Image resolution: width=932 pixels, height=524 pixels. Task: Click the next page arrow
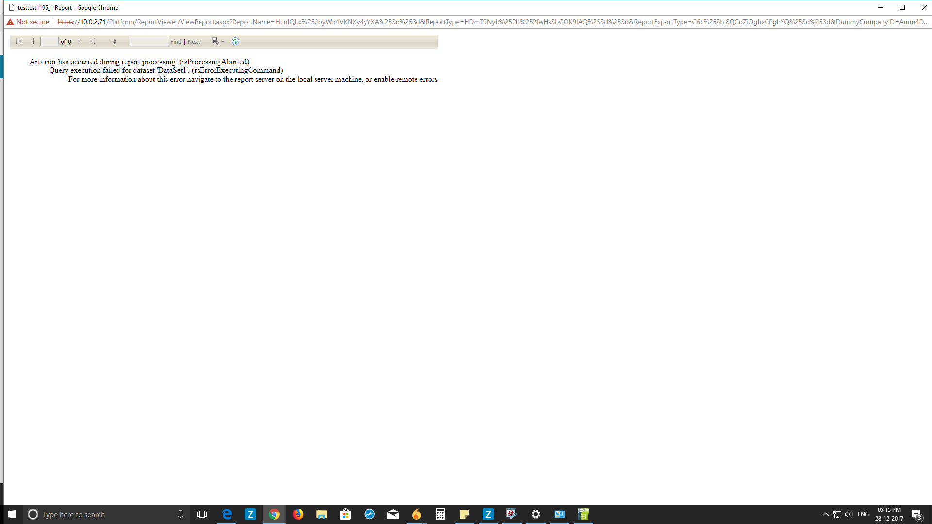click(x=79, y=41)
